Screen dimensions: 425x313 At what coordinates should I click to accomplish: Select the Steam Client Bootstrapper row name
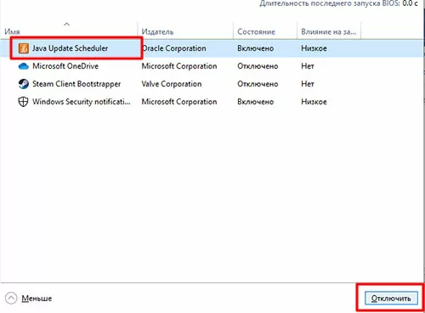pos(76,84)
